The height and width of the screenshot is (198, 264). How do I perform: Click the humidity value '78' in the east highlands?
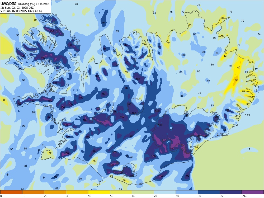click(200, 93)
